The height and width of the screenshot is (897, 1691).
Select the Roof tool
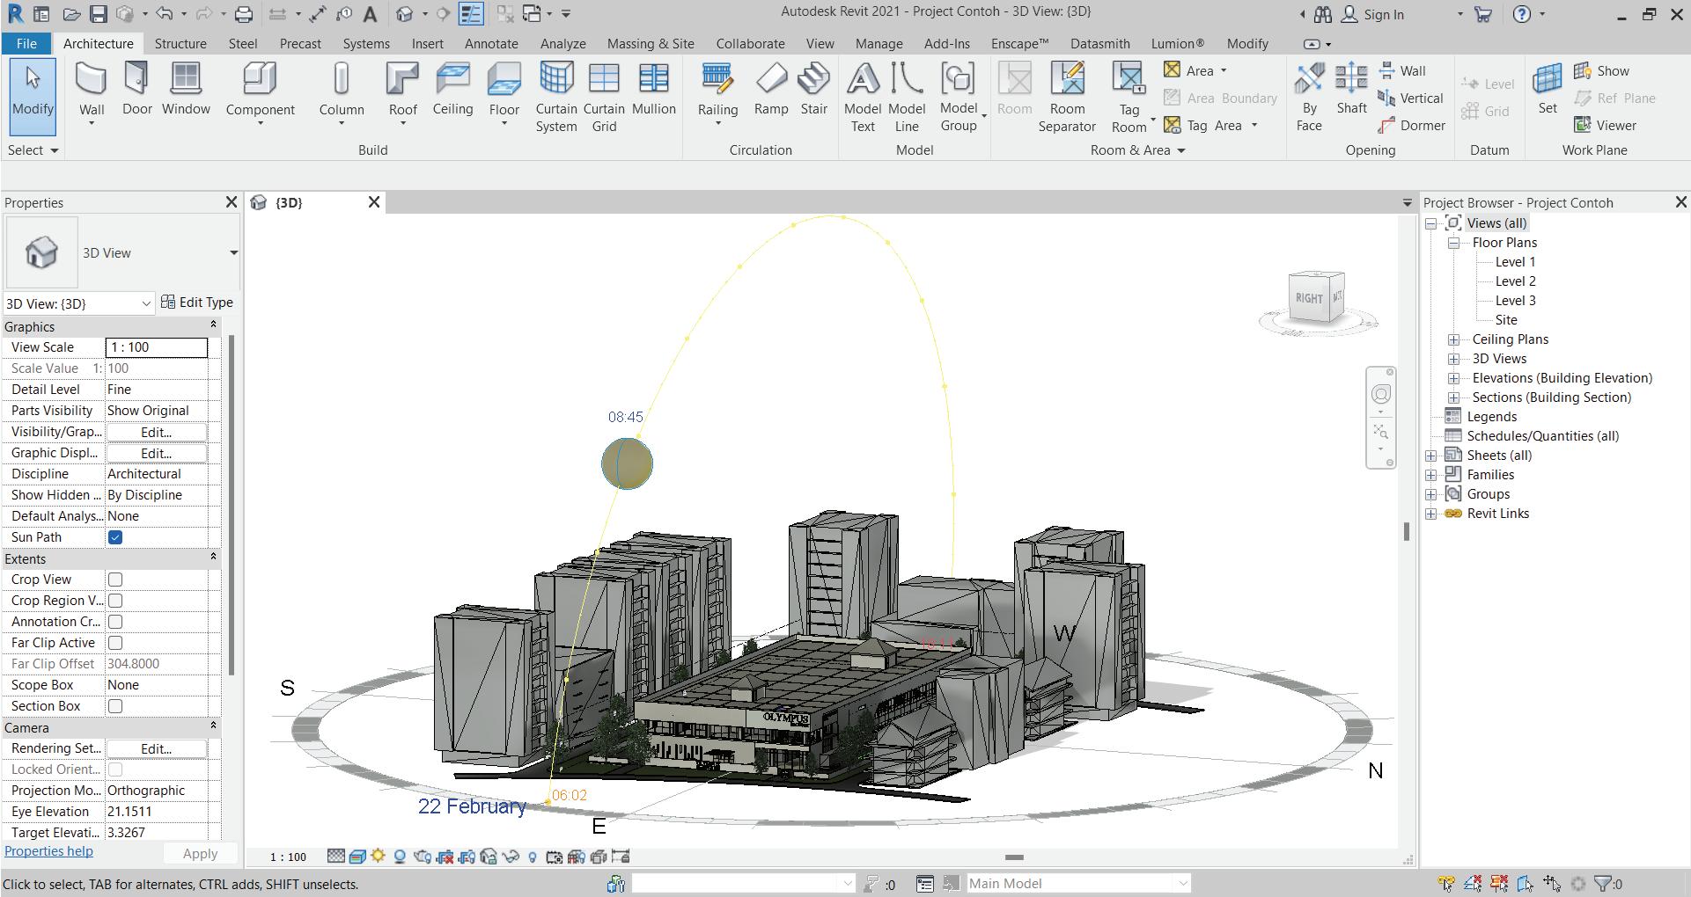click(x=402, y=92)
